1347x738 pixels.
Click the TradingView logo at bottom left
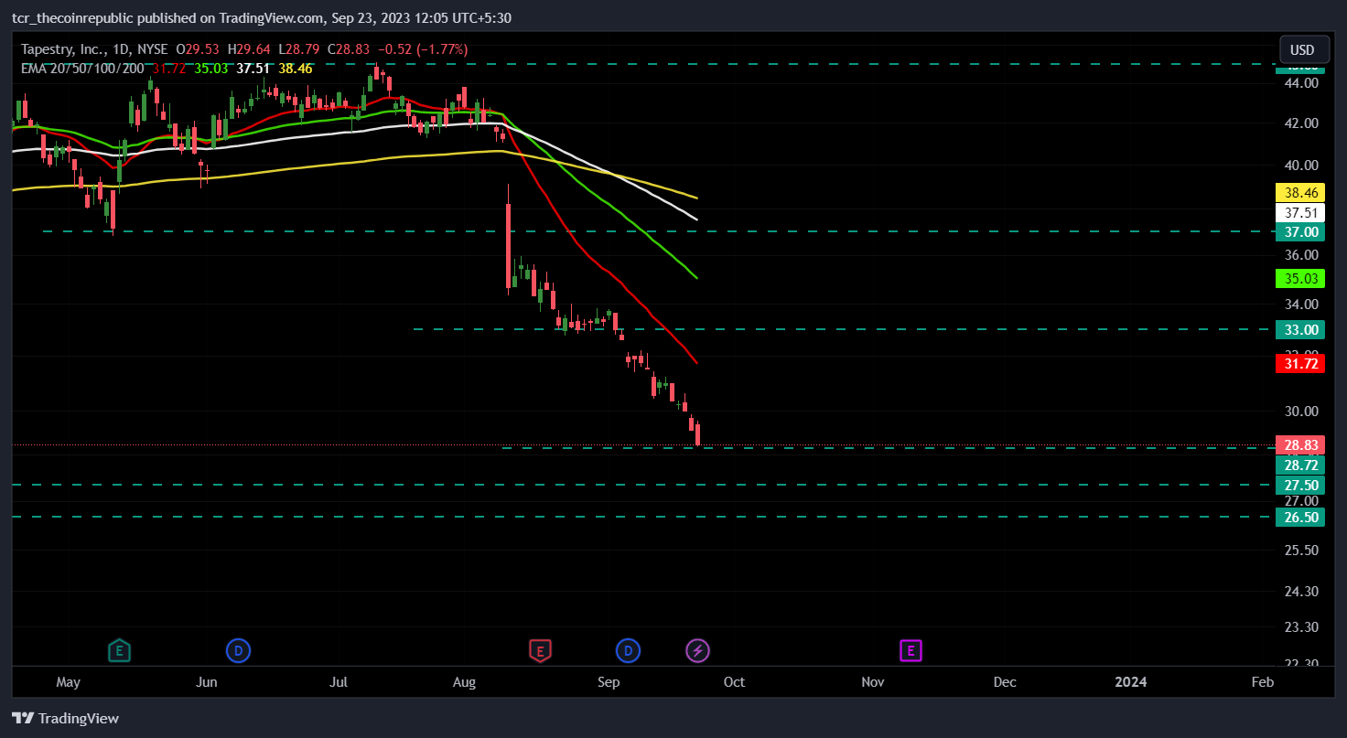click(x=65, y=718)
